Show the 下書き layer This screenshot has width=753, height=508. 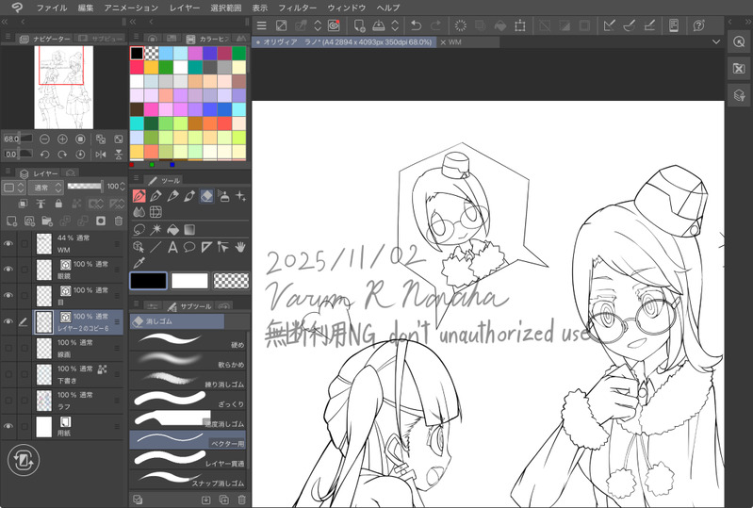[x=8, y=374]
